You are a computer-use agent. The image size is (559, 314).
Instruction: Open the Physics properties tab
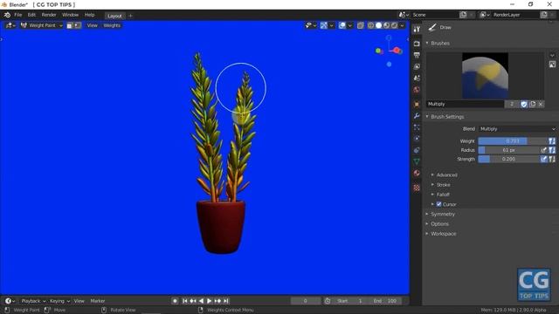click(x=417, y=139)
